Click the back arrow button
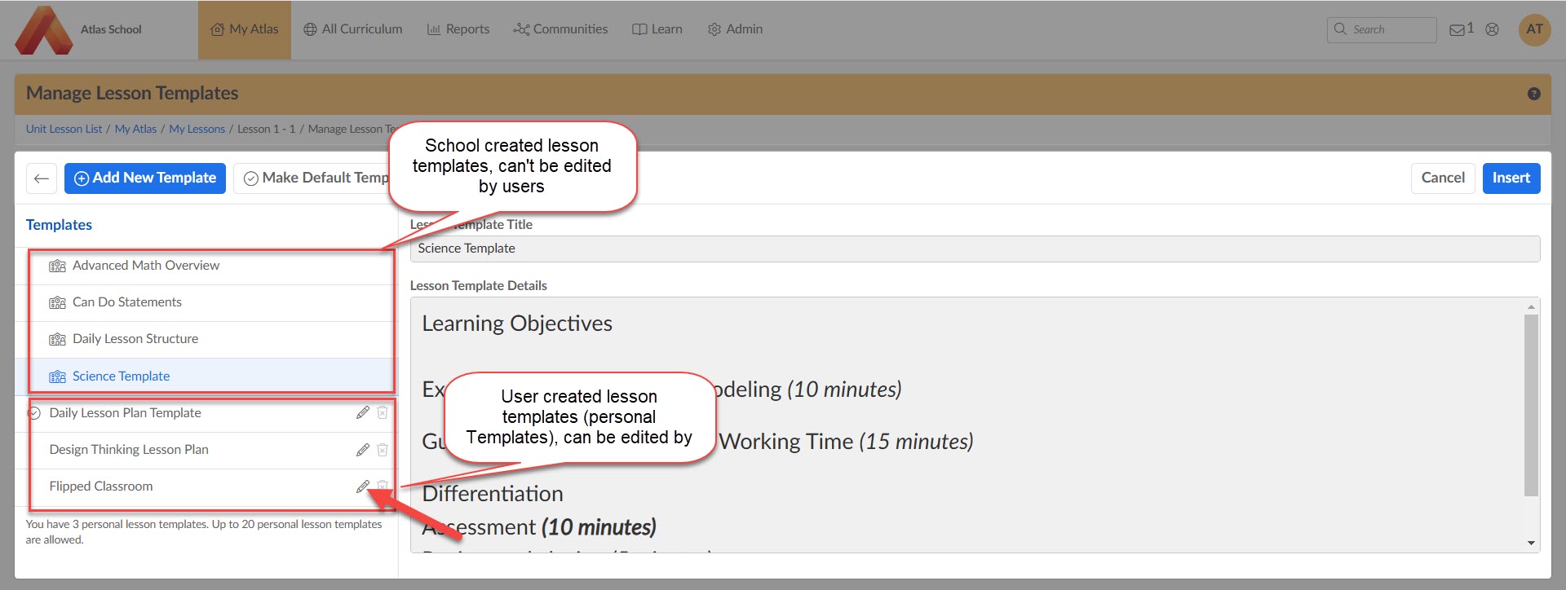1566x590 pixels. [42, 178]
